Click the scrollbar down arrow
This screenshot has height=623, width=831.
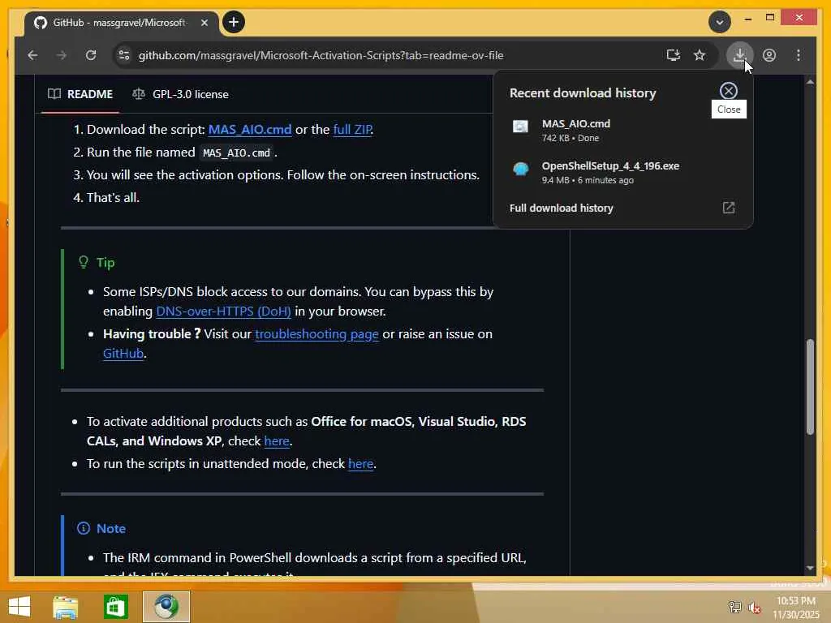(809, 567)
